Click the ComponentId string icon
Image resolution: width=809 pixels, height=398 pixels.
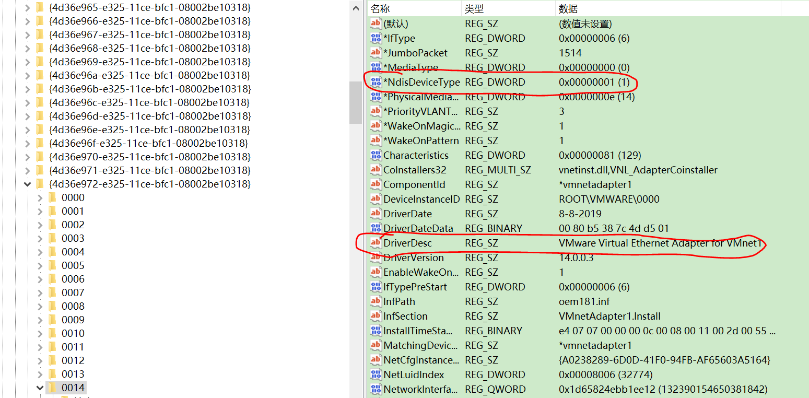pyautogui.click(x=376, y=184)
